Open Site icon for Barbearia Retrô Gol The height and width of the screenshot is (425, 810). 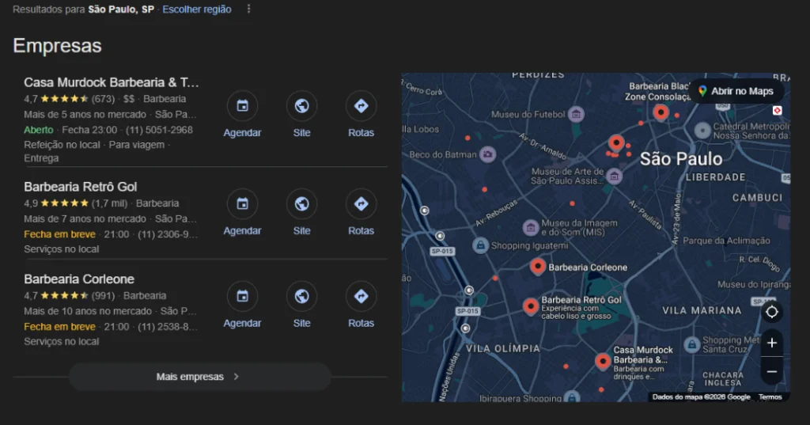coord(301,203)
